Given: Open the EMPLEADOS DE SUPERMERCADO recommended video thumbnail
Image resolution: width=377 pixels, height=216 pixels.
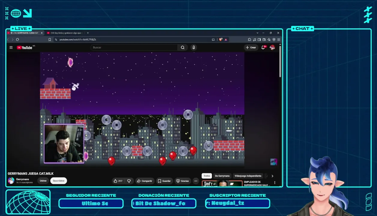Looking at the screenshot, I should (222, 183).
